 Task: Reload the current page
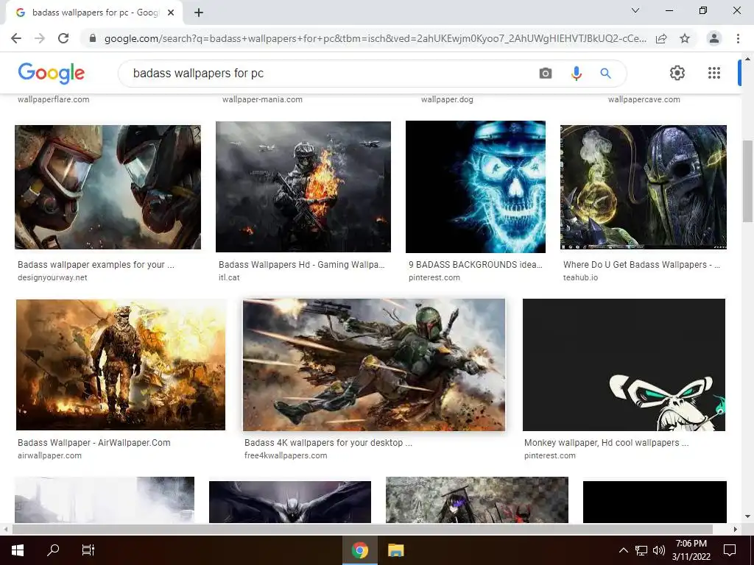63,38
